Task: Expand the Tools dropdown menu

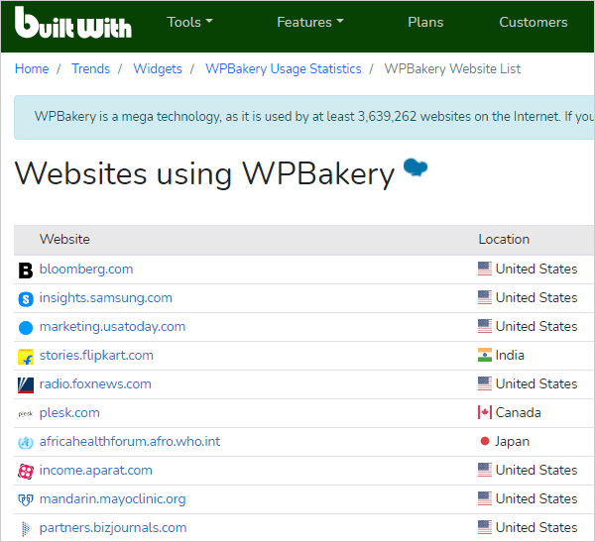Action: click(189, 22)
